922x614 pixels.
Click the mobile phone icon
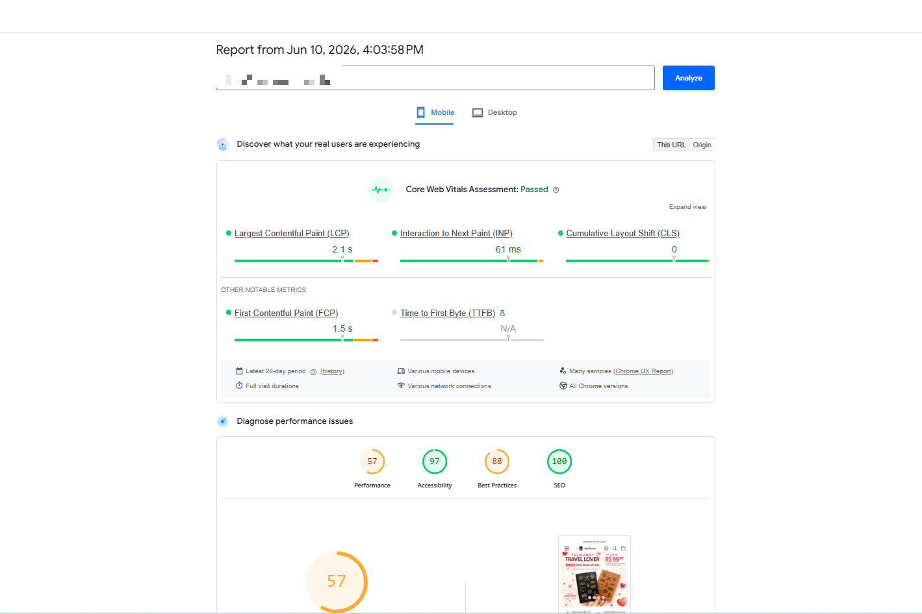tap(421, 112)
